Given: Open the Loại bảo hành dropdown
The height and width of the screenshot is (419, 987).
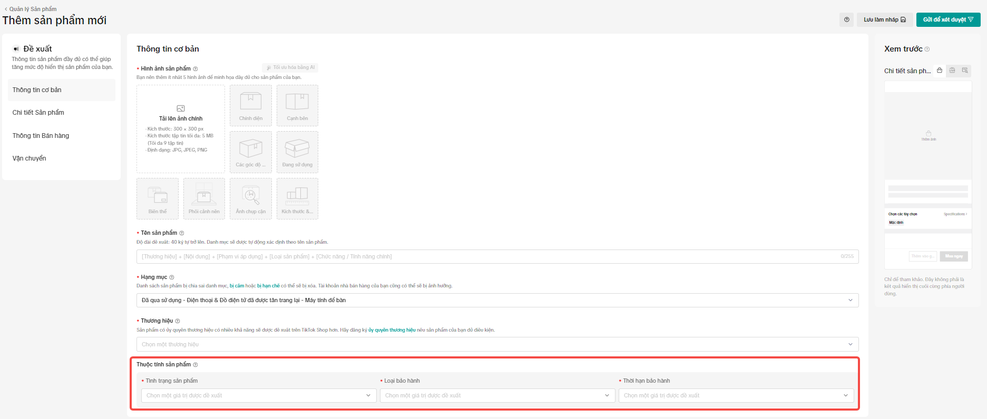Looking at the screenshot, I should click(497, 395).
